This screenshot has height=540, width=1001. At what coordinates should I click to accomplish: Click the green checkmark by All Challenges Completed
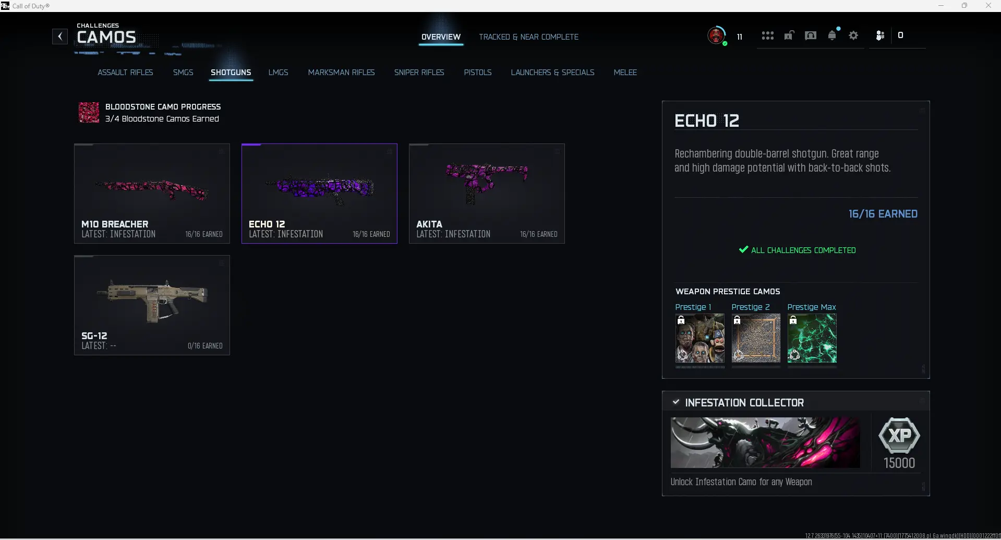point(743,250)
